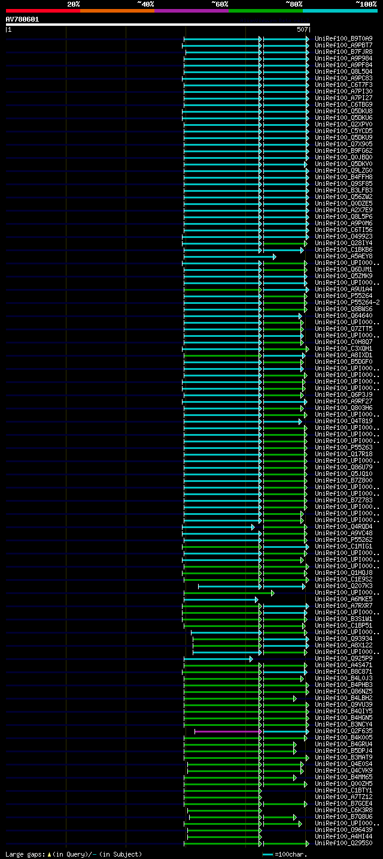This screenshot has width=383, height=859.
Task: Select the last hit UniRef100_Q295S0
Action: 344,843
